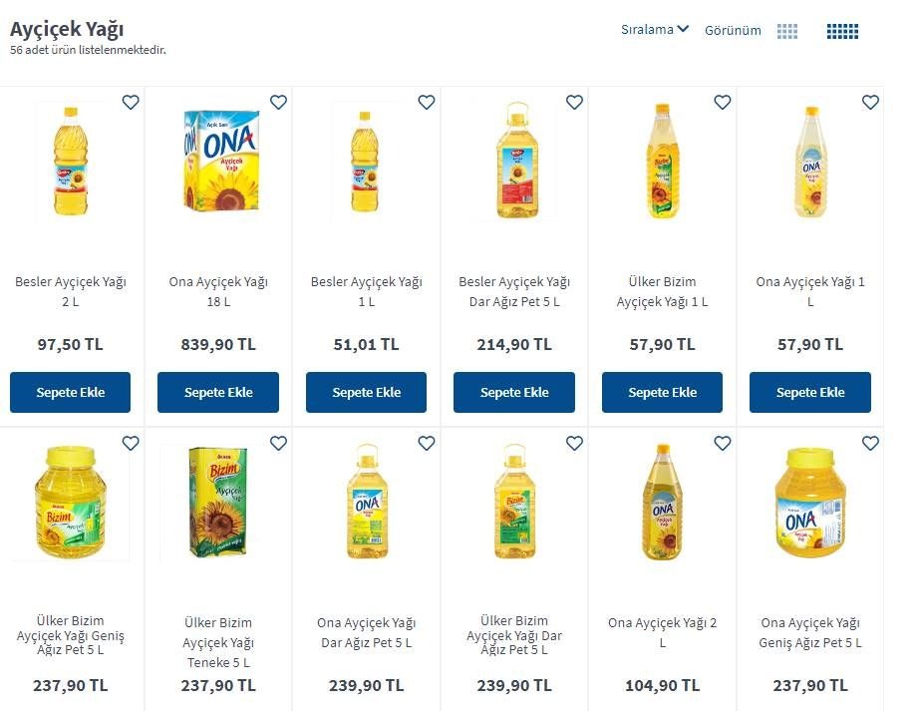Switch to the dense grid view icon

click(x=842, y=31)
